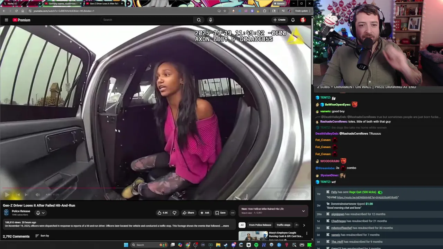This screenshot has width=443, height=249.
Task: Open the YouTube hamburger guide menu
Action: point(6,20)
